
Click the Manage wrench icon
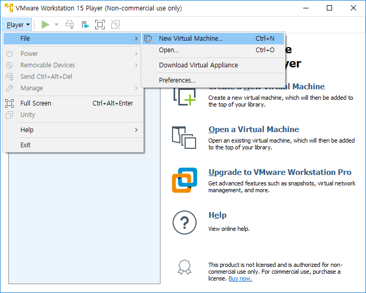pyautogui.click(x=9, y=88)
